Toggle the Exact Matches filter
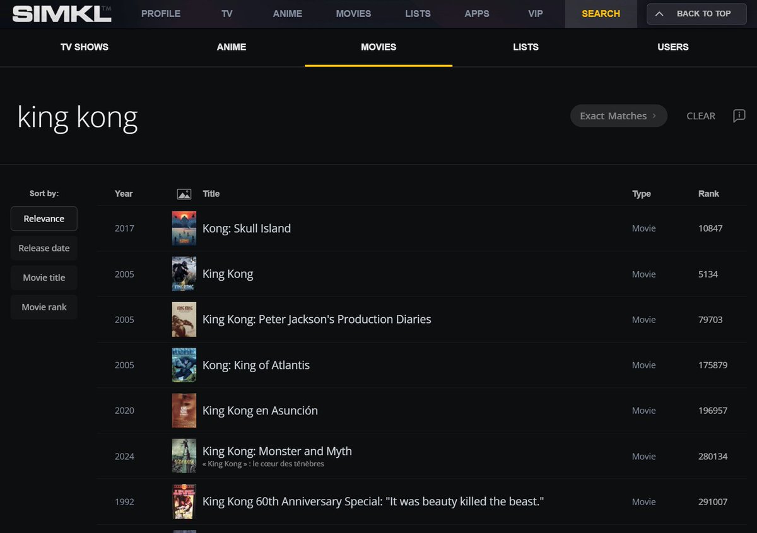Screen dimensions: 757x533 619,116
